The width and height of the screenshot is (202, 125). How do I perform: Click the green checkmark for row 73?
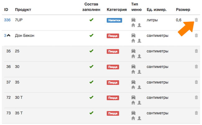coord(91,113)
